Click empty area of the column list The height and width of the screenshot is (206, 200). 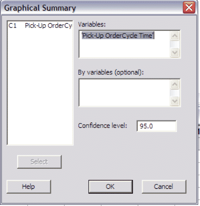40,87
